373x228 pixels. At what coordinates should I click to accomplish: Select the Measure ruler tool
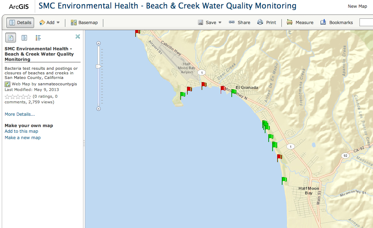(290, 22)
